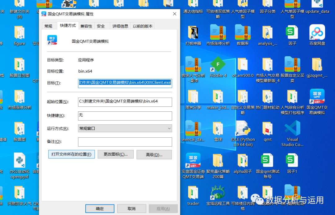Open the 详细信息 tab
Viewport: 335px width, 215px height.
120,26
